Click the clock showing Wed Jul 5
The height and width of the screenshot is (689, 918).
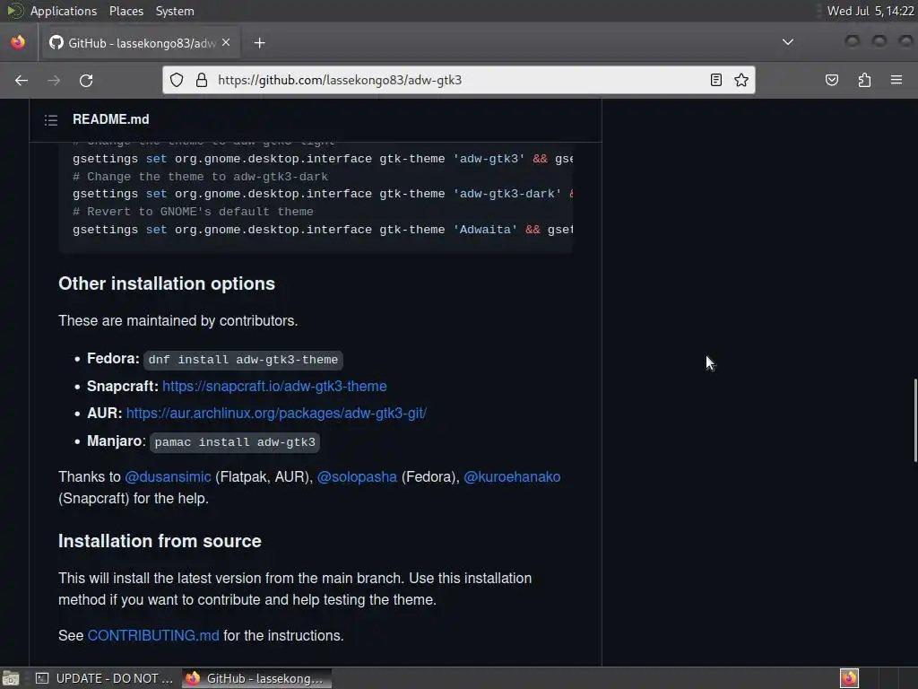point(870,11)
